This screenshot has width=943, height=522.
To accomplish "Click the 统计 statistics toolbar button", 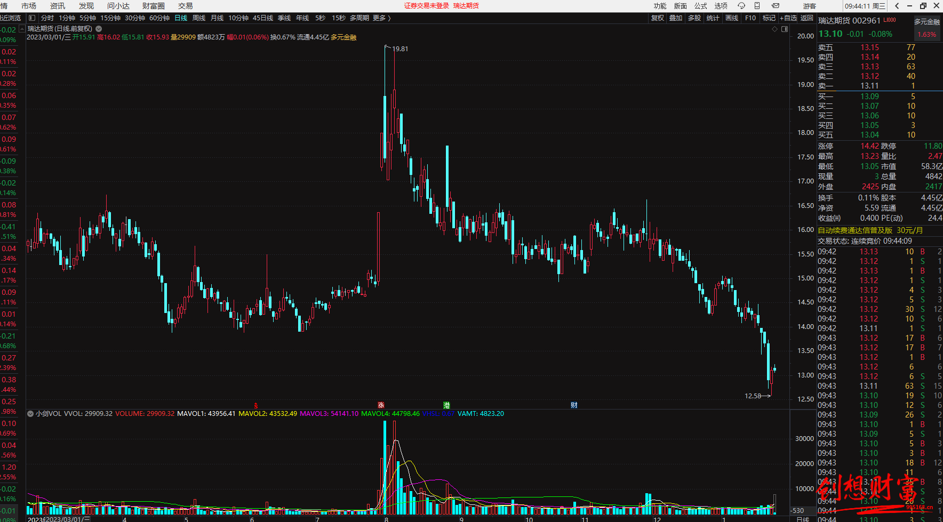I will pyautogui.click(x=713, y=18).
